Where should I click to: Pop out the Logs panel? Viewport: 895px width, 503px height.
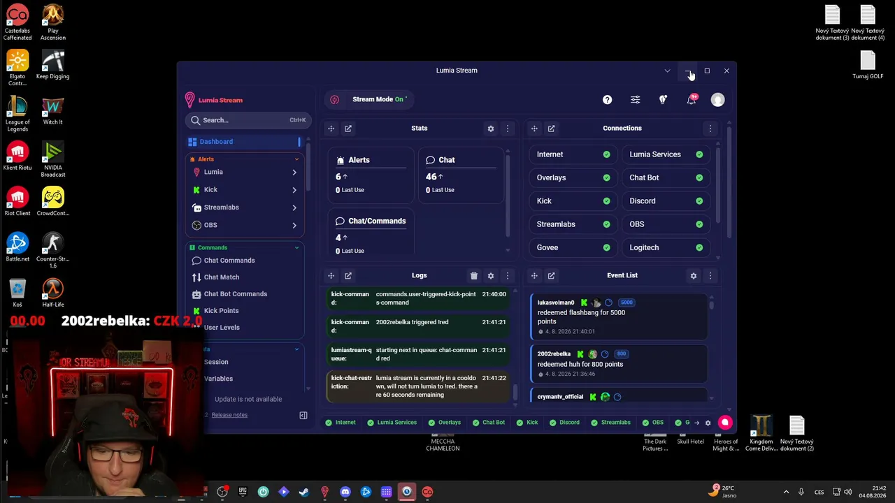(348, 276)
